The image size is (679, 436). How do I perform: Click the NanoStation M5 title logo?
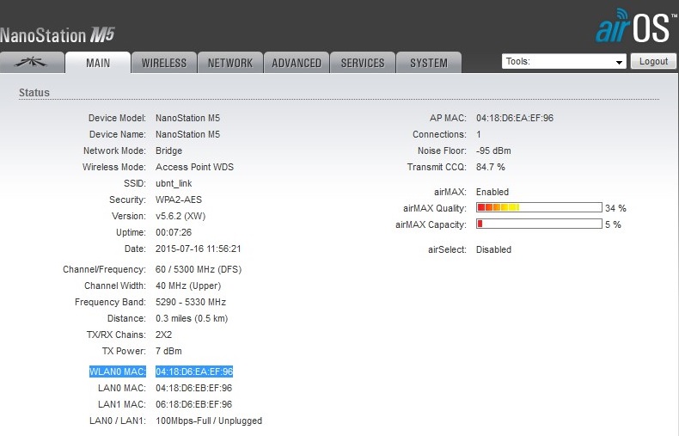(58, 35)
